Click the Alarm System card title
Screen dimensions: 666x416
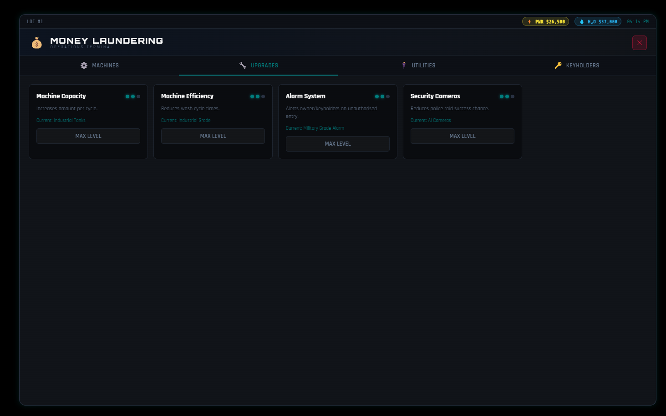(305, 96)
